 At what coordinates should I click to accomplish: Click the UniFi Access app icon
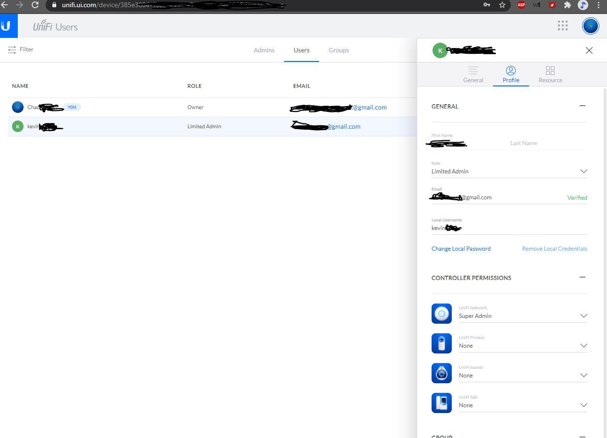tap(441, 373)
